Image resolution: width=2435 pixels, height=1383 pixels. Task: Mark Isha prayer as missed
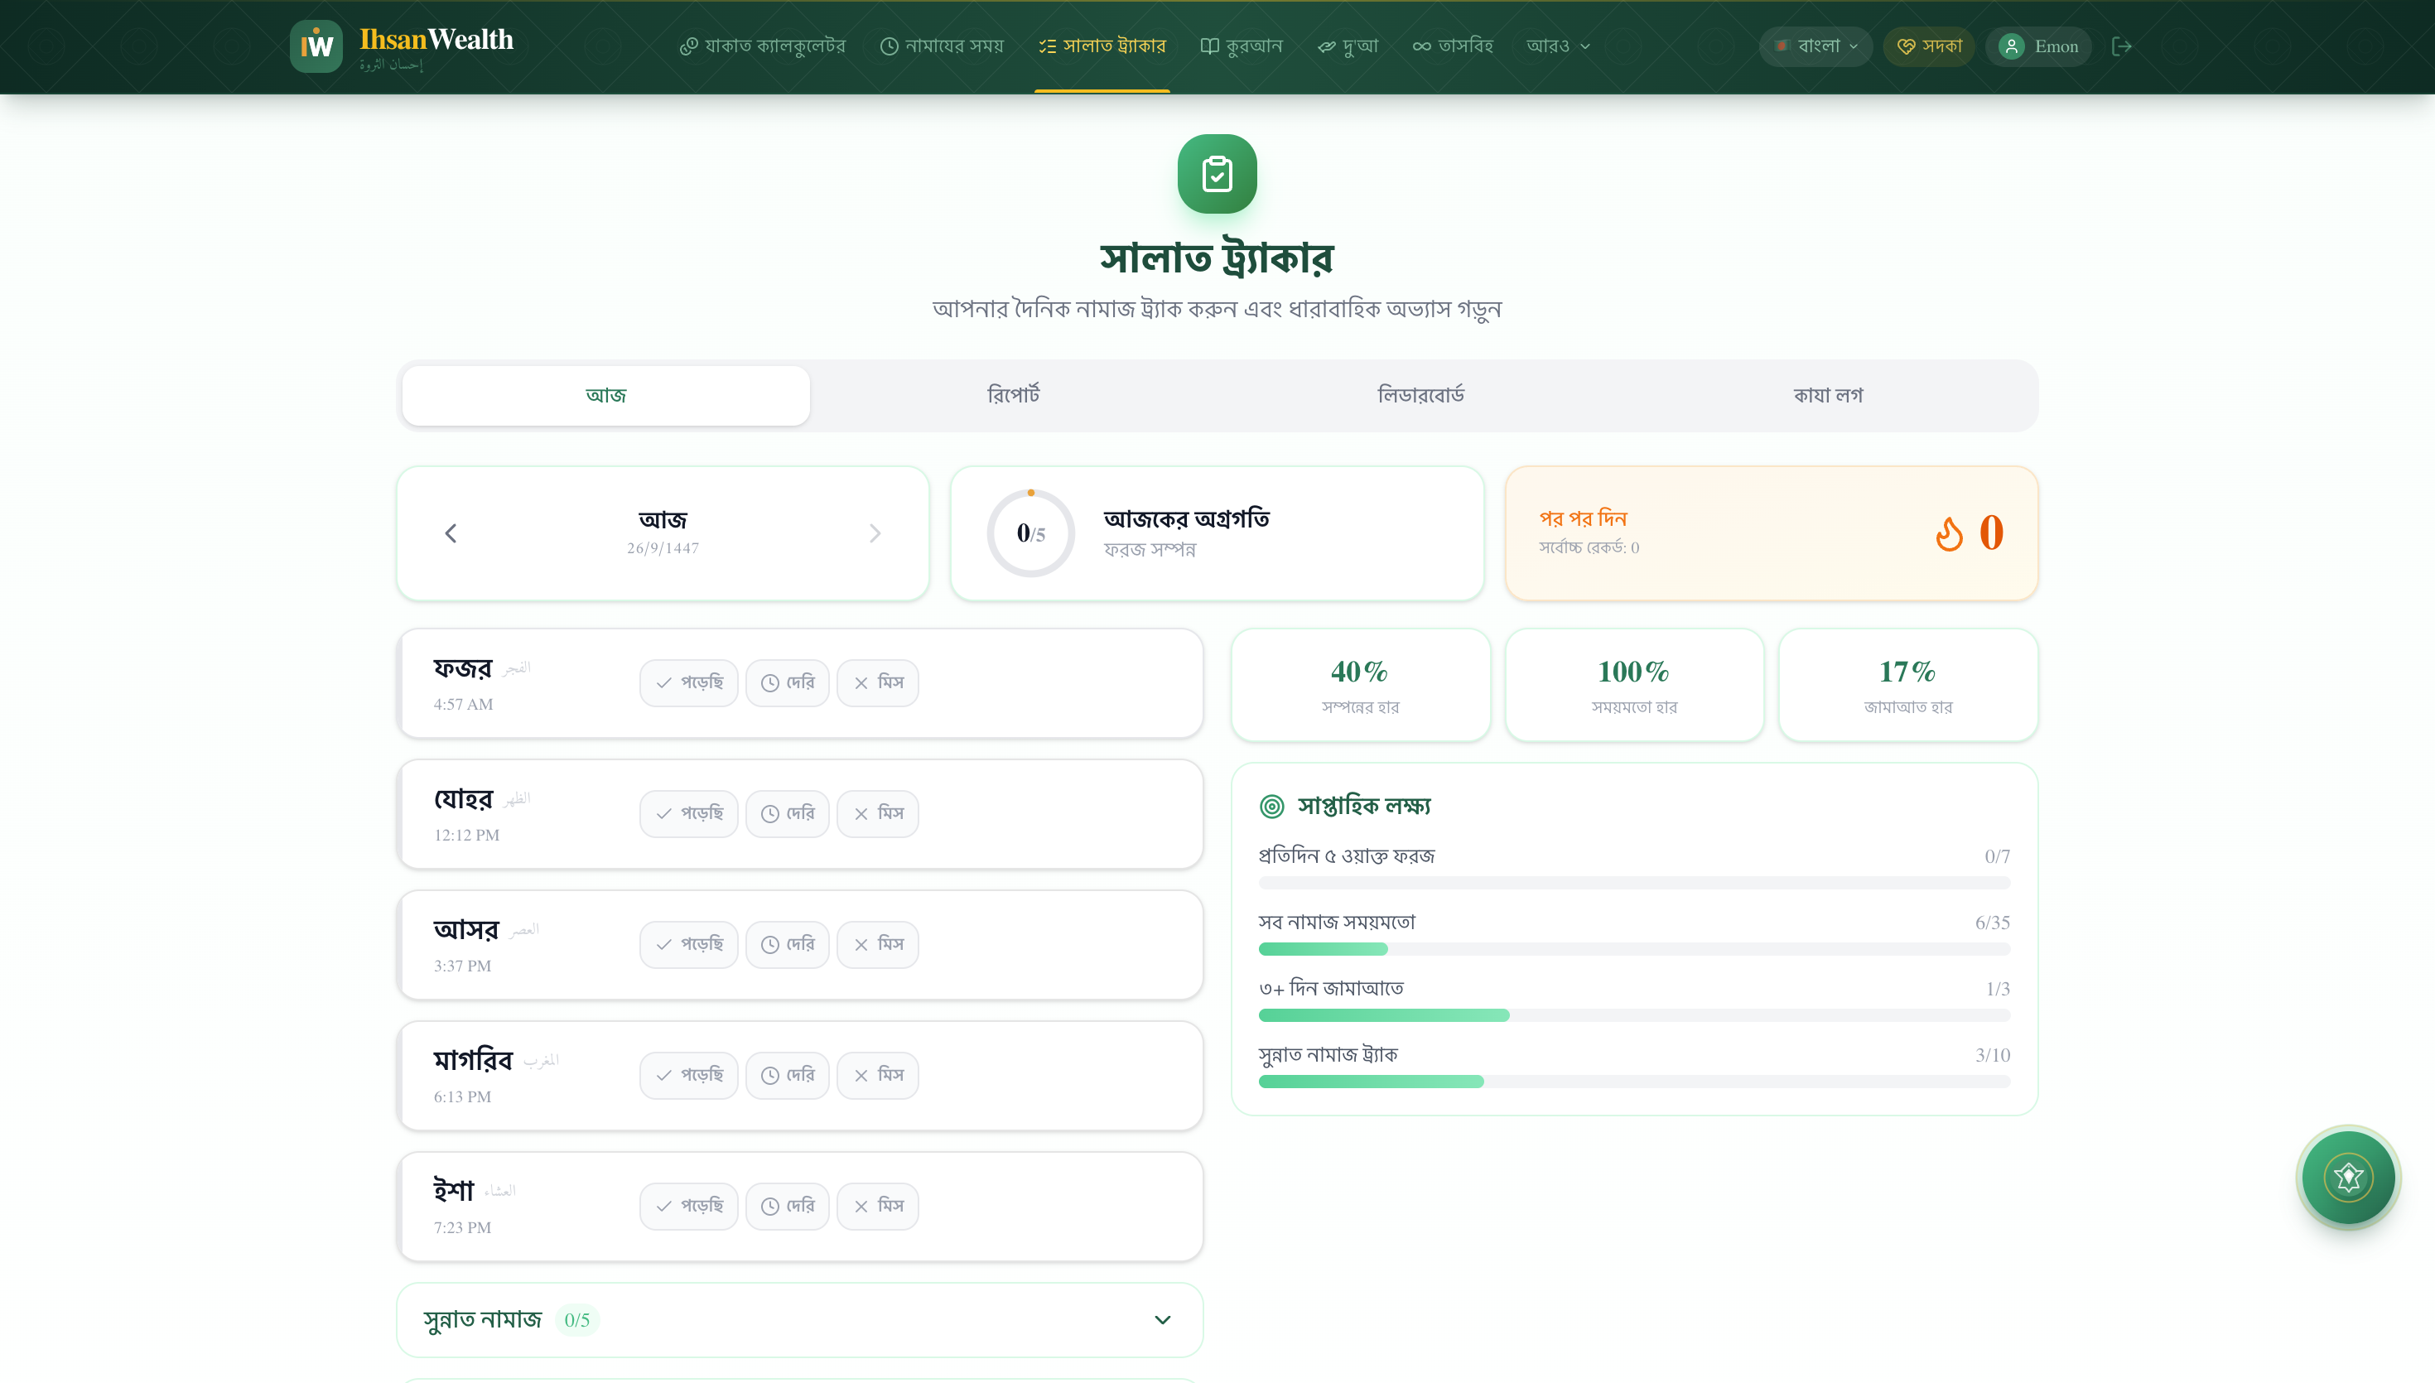878,1207
